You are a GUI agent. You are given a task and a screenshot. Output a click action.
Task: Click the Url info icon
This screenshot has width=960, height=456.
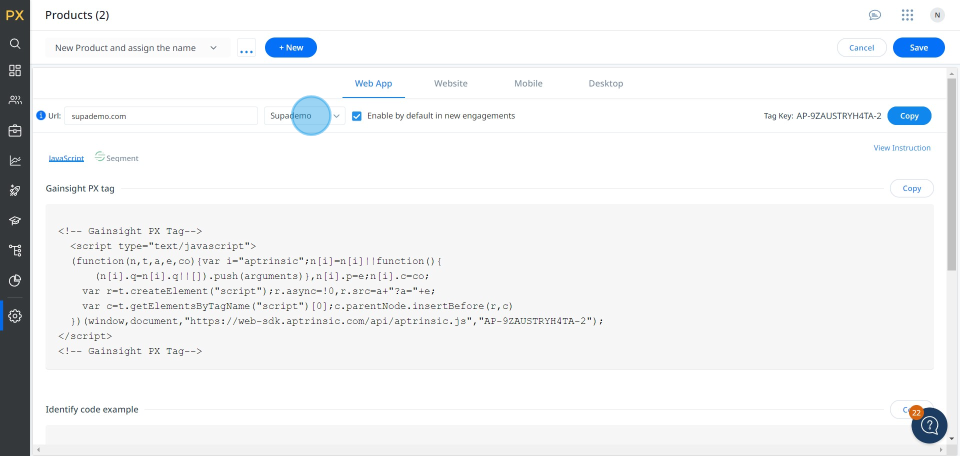41,115
